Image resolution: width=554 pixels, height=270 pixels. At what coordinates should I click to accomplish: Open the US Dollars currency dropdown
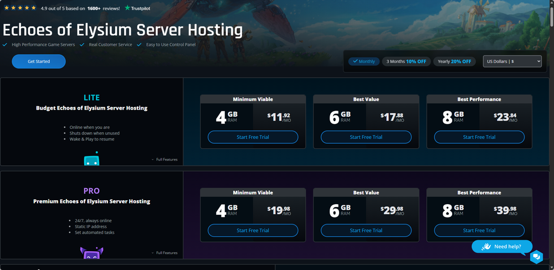[x=512, y=61]
